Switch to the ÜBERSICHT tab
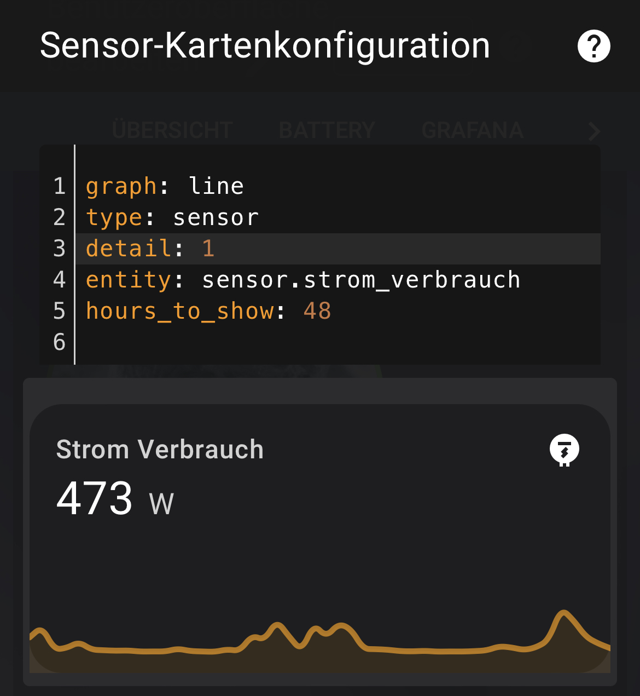 point(172,131)
